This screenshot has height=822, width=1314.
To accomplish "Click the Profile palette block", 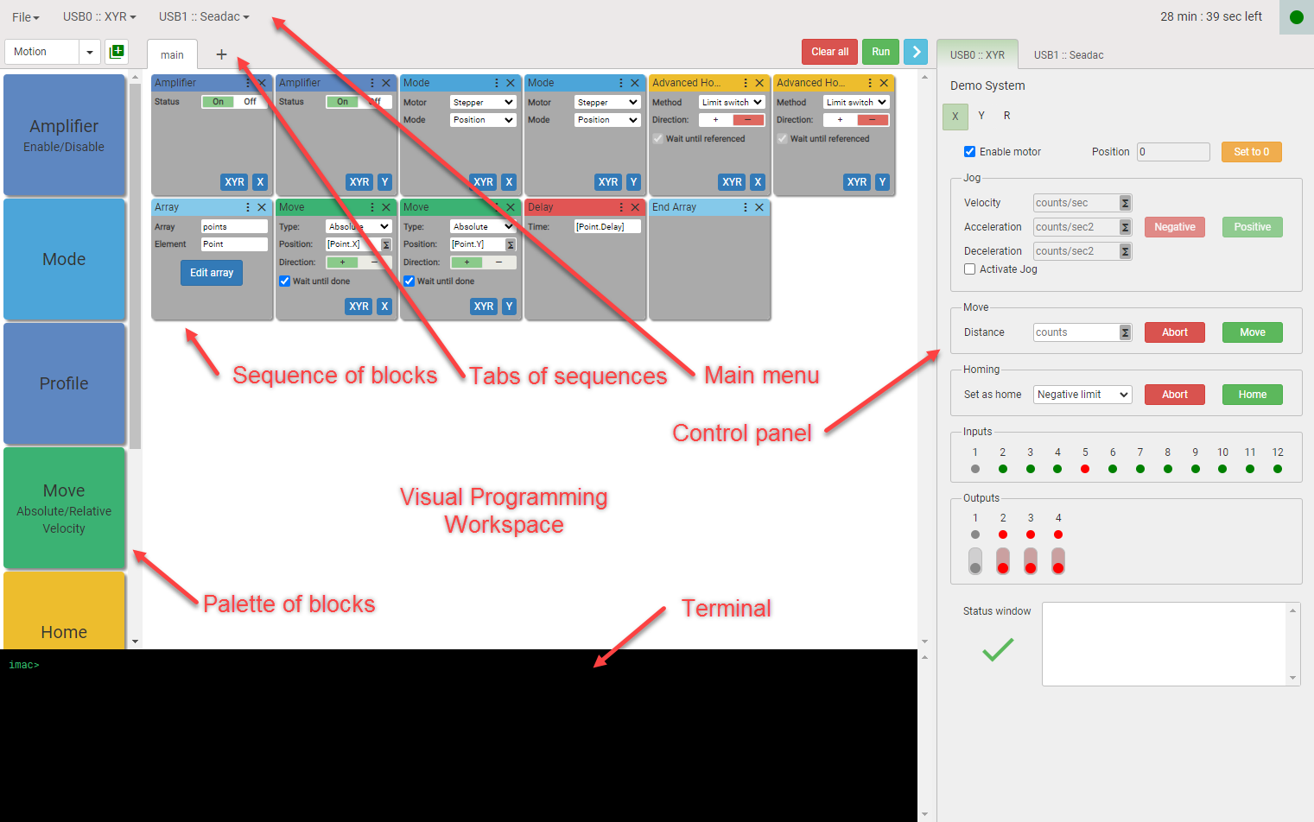I will [64, 383].
